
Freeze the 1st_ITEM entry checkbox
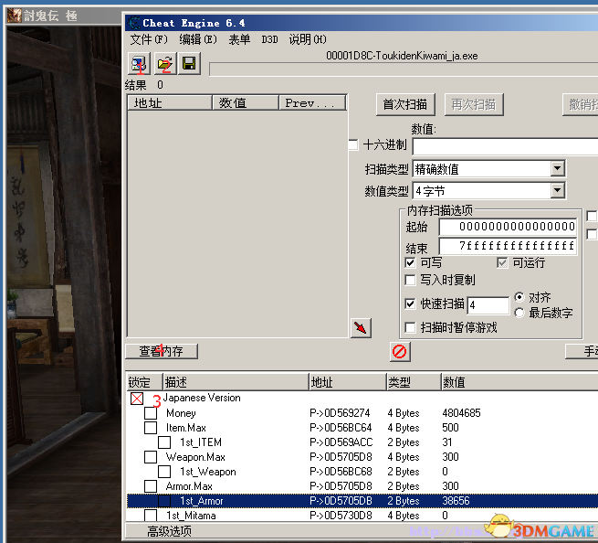point(164,442)
